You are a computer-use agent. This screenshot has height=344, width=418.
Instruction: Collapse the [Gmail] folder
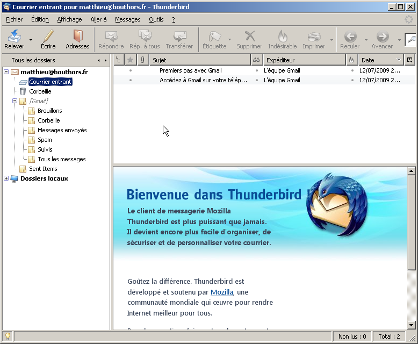(x=15, y=101)
